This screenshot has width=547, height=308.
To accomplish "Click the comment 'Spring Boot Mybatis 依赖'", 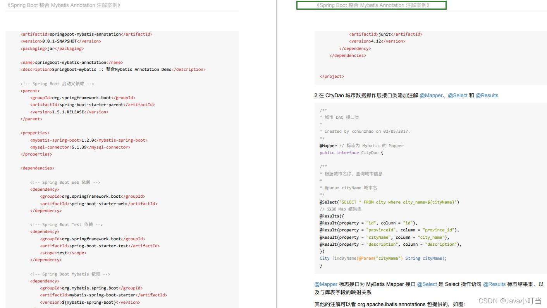I will pos(70,274).
